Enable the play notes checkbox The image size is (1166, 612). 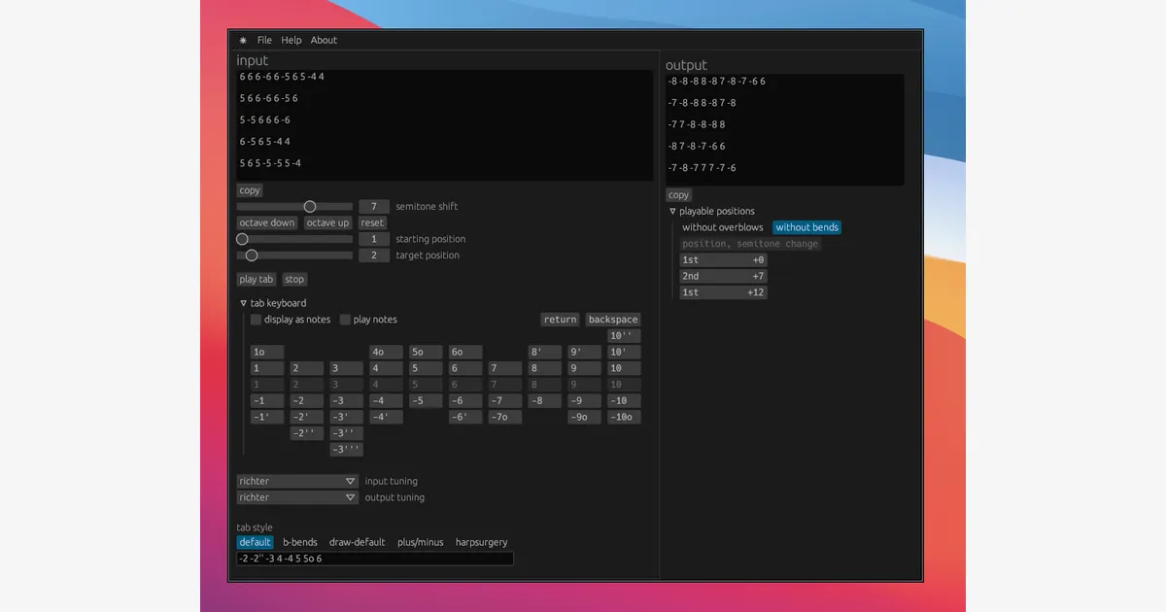(345, 320)
